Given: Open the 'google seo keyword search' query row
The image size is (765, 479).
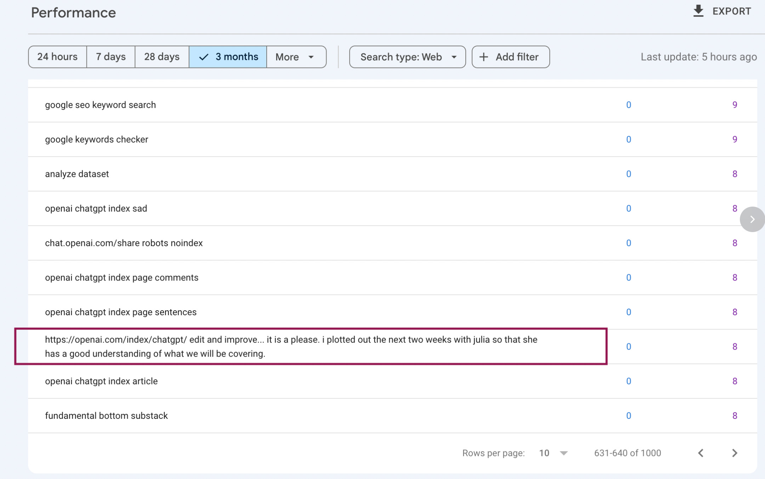Looking at the screenshot, I should (100, 105).
